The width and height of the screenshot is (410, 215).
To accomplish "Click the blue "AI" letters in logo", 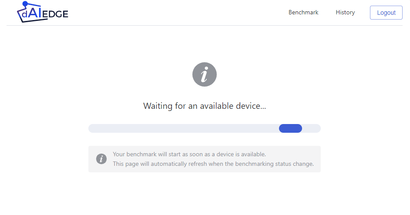I will 34,12.
